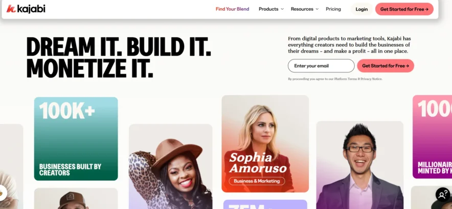452x209 pixels.
Task: Open the help chat icon at bottom right
Action: (x=442, y=195)
